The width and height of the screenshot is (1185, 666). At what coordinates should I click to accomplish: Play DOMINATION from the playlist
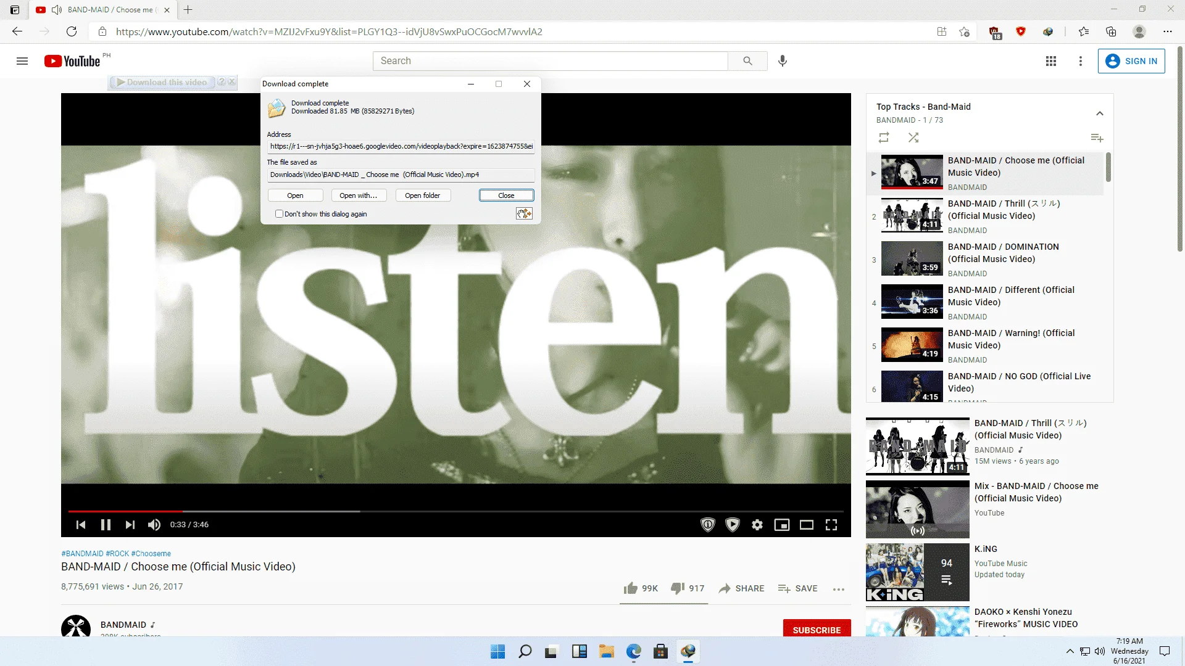coord(985,260)
